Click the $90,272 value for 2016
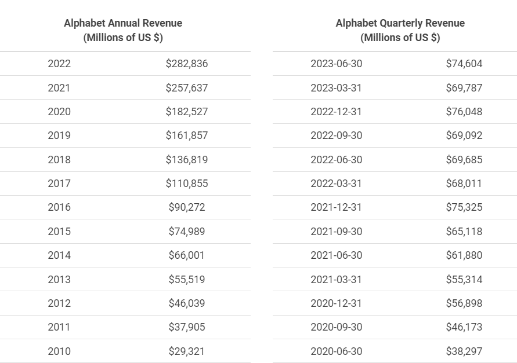The image size is (517, 363). click(x=186, y=207)
